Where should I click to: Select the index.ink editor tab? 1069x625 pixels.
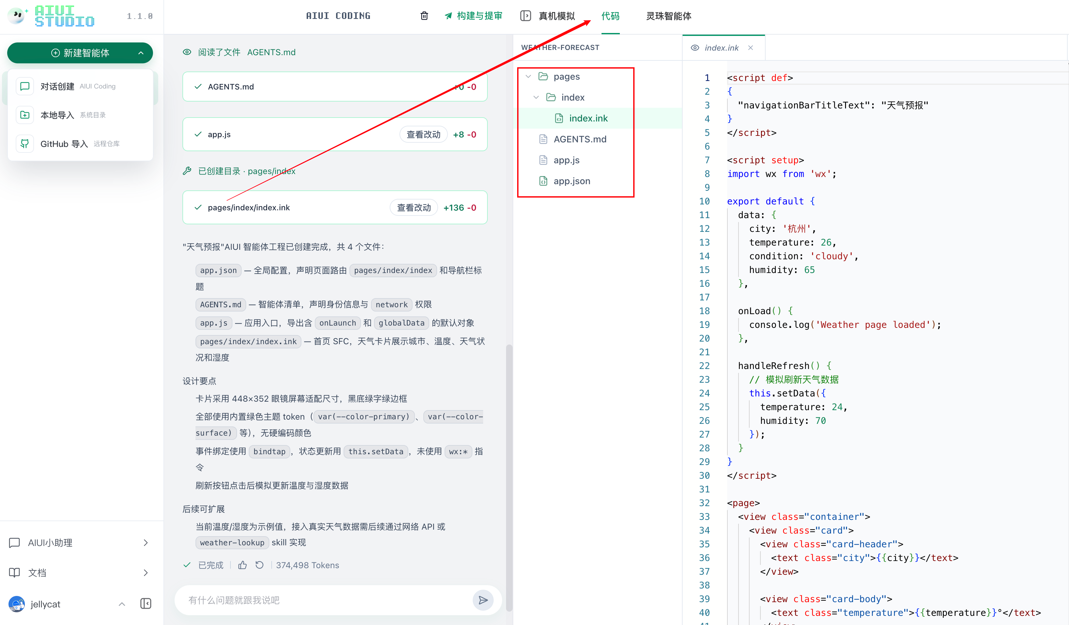pos(724,48)
